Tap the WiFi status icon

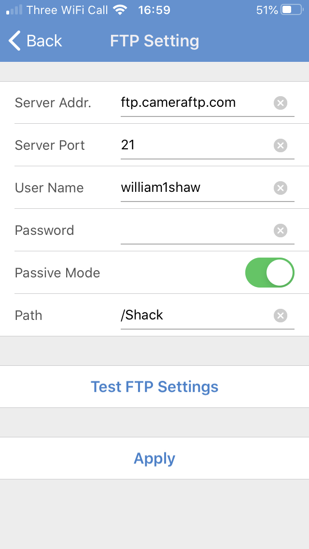point(120,10)
